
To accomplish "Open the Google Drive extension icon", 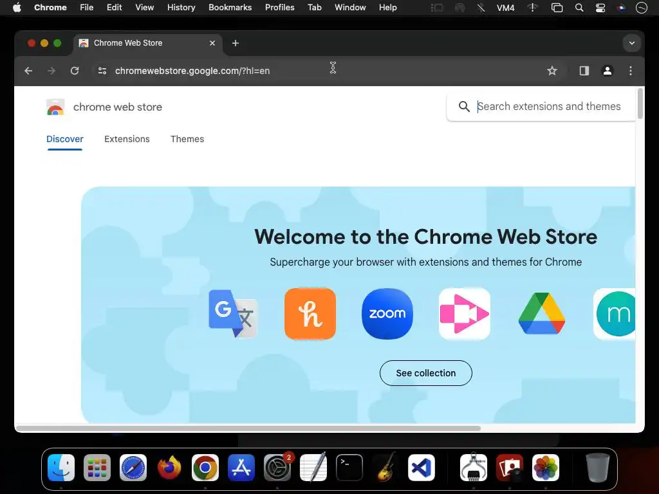I will 542,314.
